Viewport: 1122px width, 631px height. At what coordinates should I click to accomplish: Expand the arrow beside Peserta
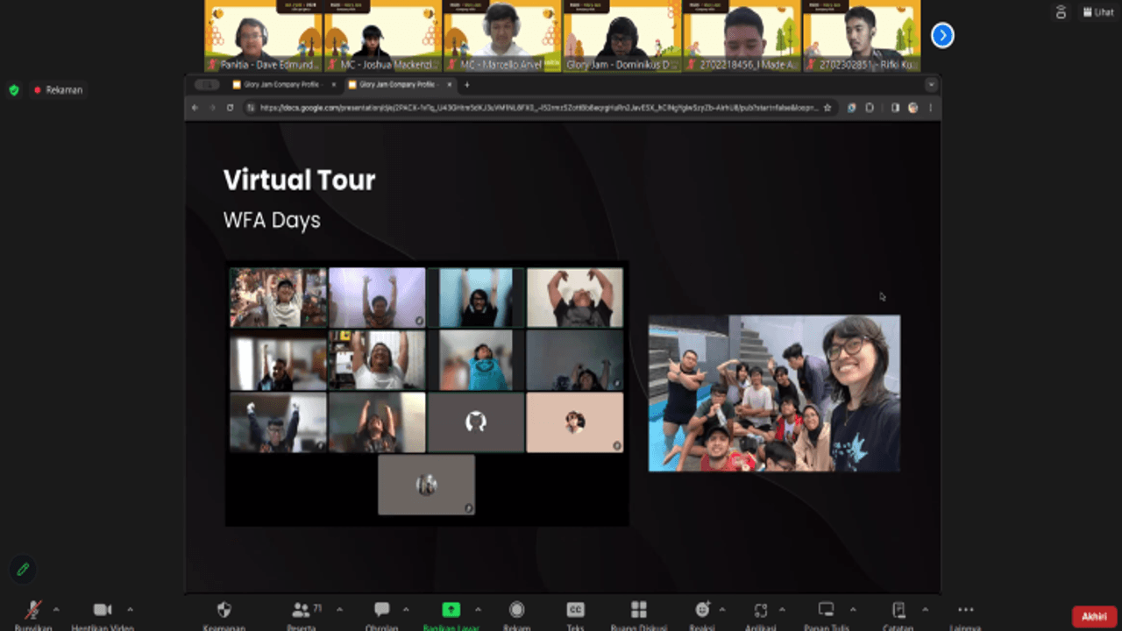coord(339,609)
